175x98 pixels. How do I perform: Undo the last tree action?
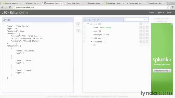click(x=94, y=20)
